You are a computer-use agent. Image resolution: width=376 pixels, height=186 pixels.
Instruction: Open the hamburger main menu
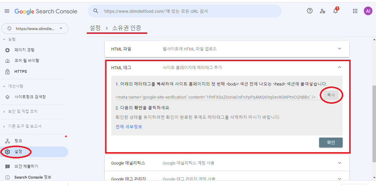[7, 11]
